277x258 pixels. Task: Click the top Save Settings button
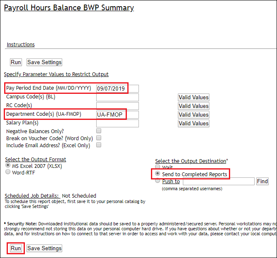pos(44,62)
